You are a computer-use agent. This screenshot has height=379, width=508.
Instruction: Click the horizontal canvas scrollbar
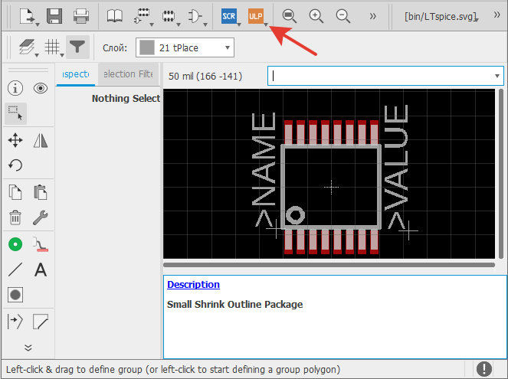pyautogui.click(x=329, y=265)
